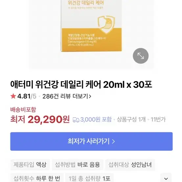Expand product details with chevron down
The width and height of the screenshot is (182, 182).
[x=166, y=178]
